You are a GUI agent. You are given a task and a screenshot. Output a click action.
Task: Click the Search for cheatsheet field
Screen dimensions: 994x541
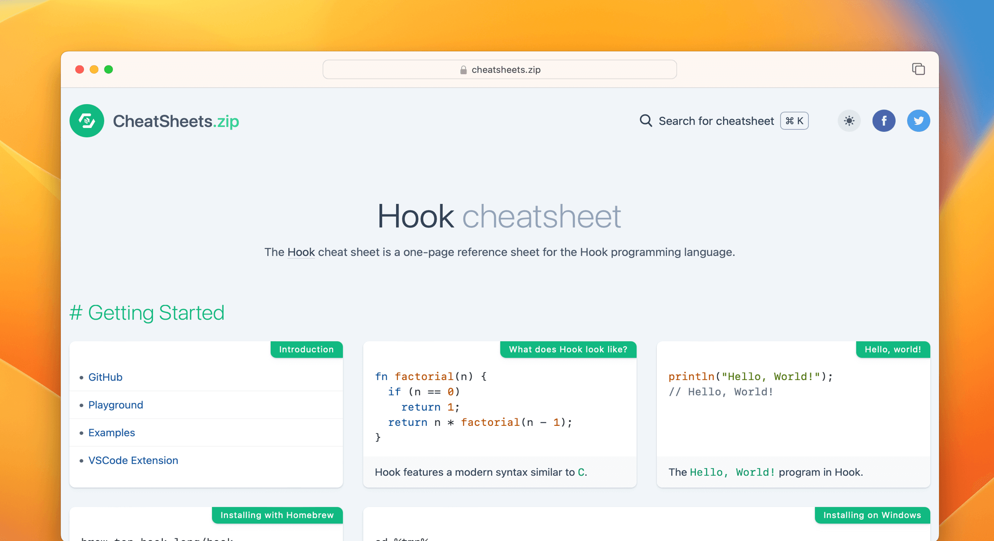coord(716,121)
